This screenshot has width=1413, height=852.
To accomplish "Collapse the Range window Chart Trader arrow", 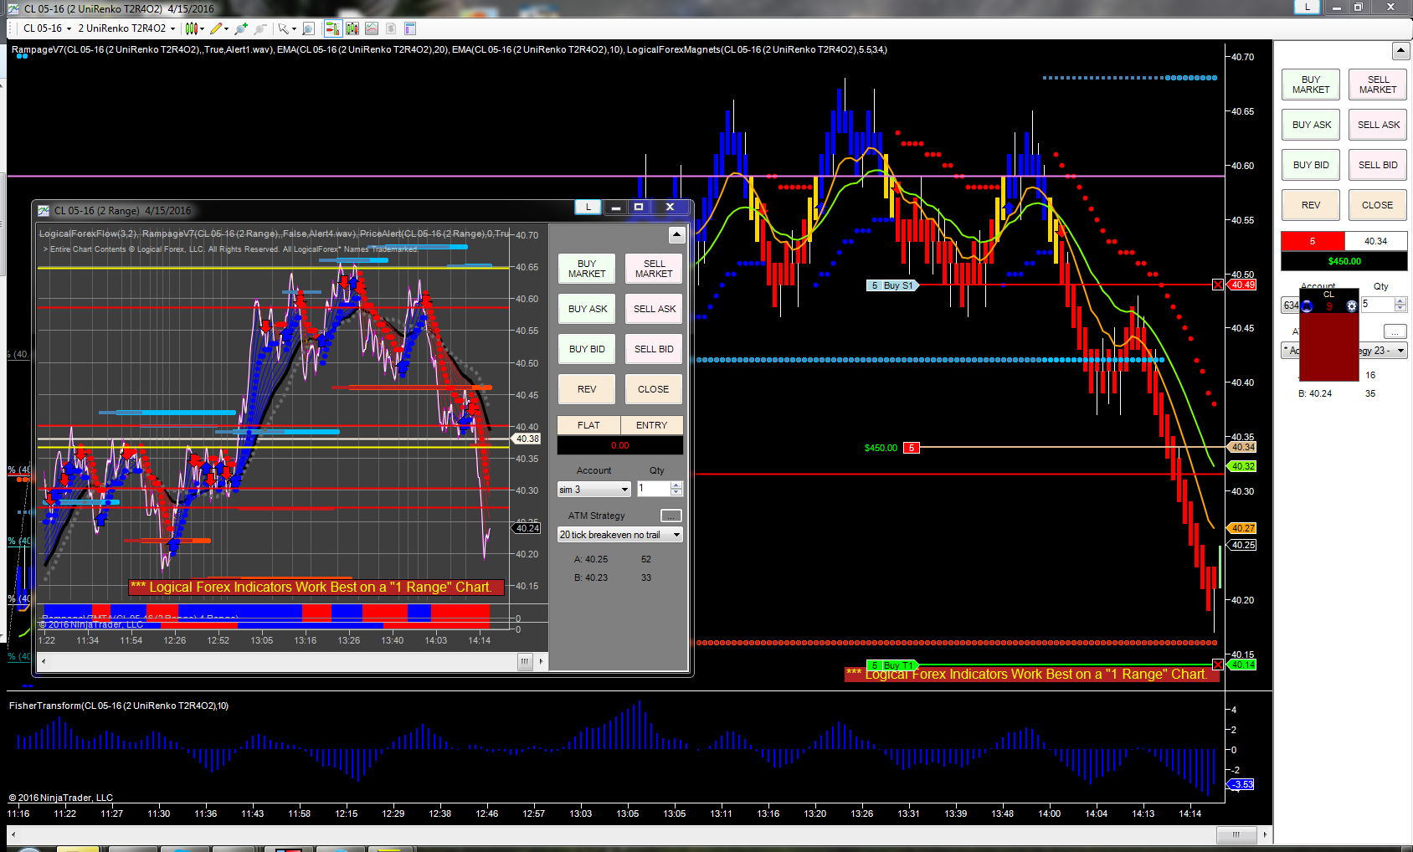I will point(677,234).
